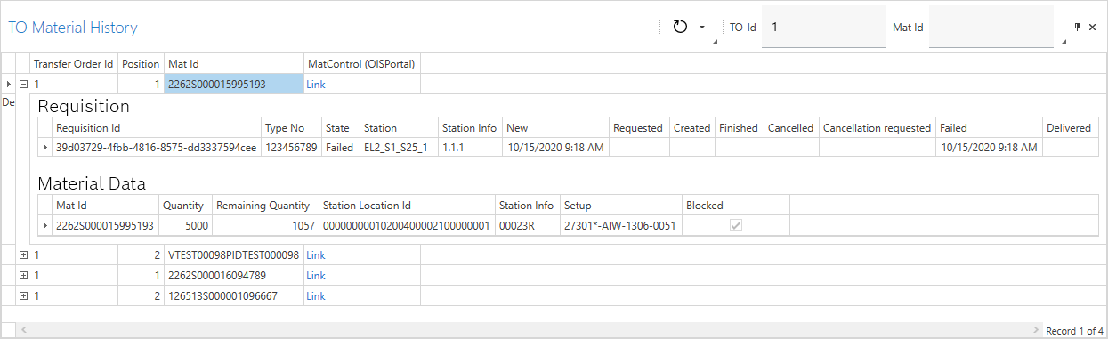Click the Blocked column header
The image size is (1108, 339).
pos(736,206)
